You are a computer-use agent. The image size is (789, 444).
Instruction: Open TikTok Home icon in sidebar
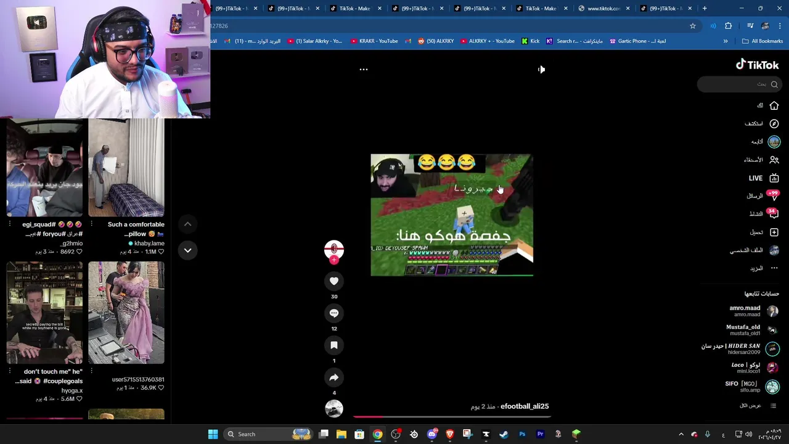point(774,105)
